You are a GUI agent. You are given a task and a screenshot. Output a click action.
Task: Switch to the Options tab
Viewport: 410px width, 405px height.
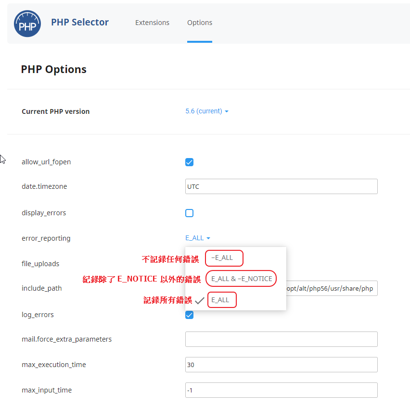pyautogui.click(x=200, y=23)
